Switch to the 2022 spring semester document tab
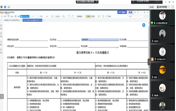Image resolution: width=176 pixels, height=111 pixels. (x=12, y=20)
